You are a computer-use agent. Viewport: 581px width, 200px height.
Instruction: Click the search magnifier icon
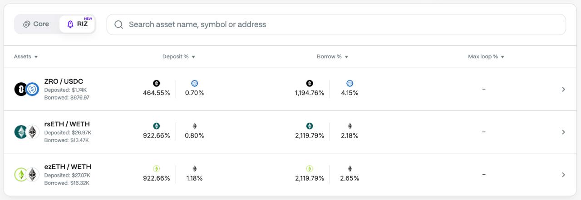coord(119,24)
